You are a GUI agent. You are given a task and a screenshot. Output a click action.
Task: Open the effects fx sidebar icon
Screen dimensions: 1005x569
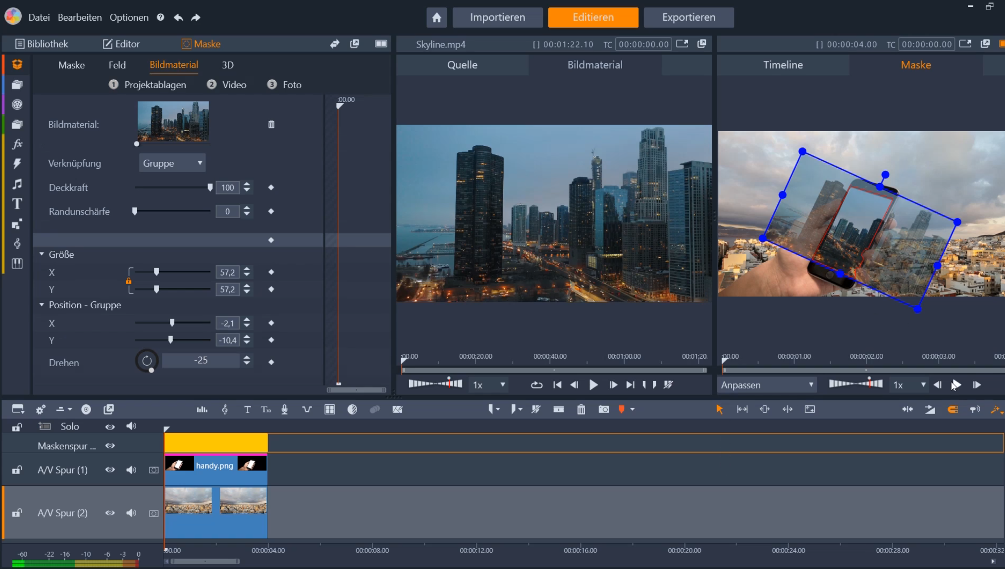(x=17, y=144)
